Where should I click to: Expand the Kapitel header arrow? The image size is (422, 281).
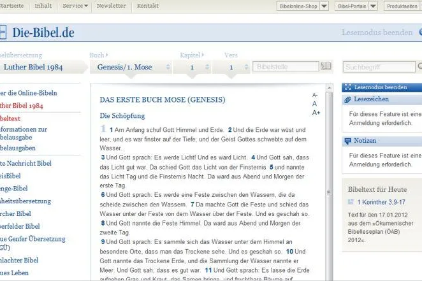(x=203, y=55)
